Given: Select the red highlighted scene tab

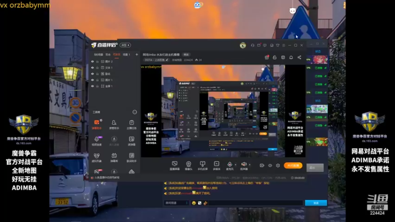Looking at the screenshot, I should click(117, 54).
